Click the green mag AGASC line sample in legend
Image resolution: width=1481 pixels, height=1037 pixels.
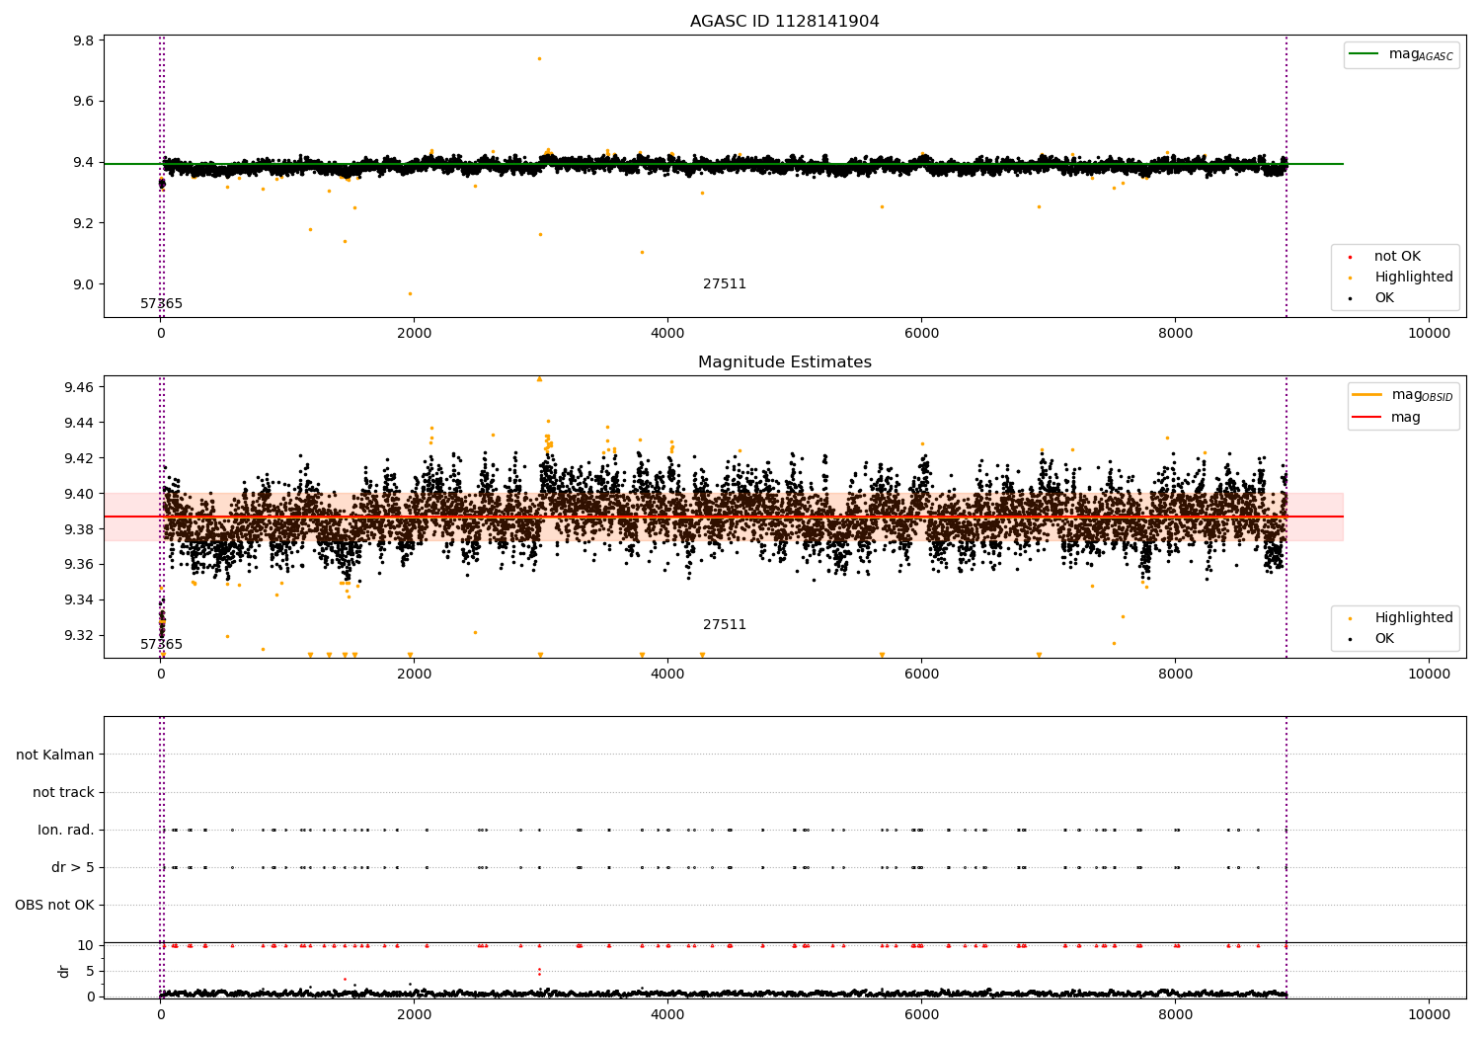1364,54
